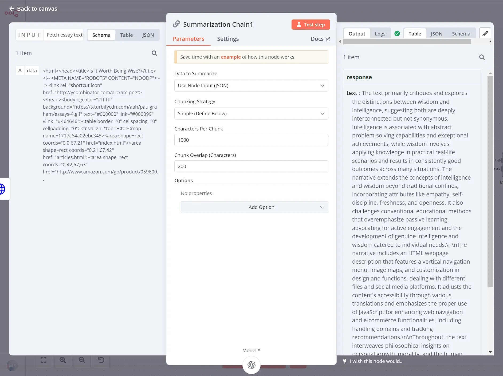Screen dimensions: 503x376
Task: Click the example link in the banner
Action: (231, 57)
